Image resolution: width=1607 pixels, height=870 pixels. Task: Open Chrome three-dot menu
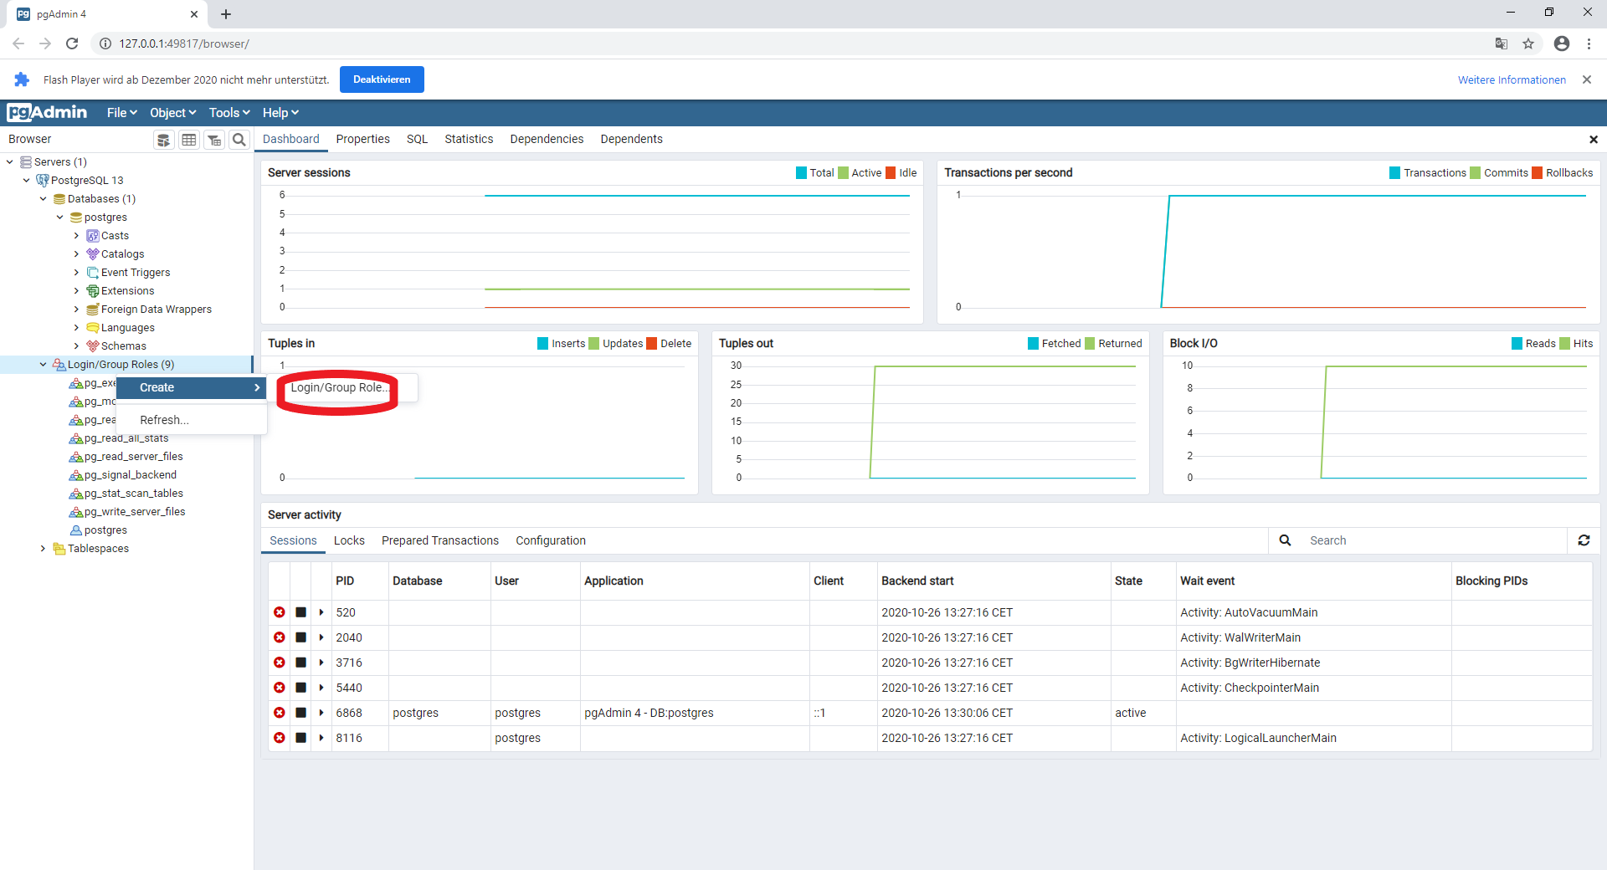(x=1589, y=43)
